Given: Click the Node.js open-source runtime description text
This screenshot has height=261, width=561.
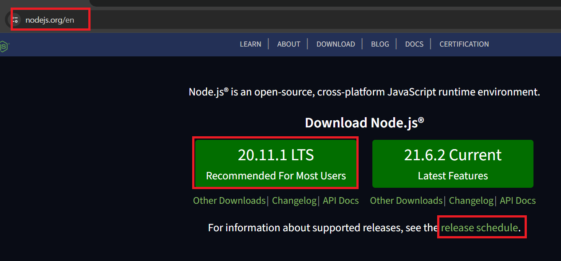Looking at the screenshot, I should click(364, 92).
